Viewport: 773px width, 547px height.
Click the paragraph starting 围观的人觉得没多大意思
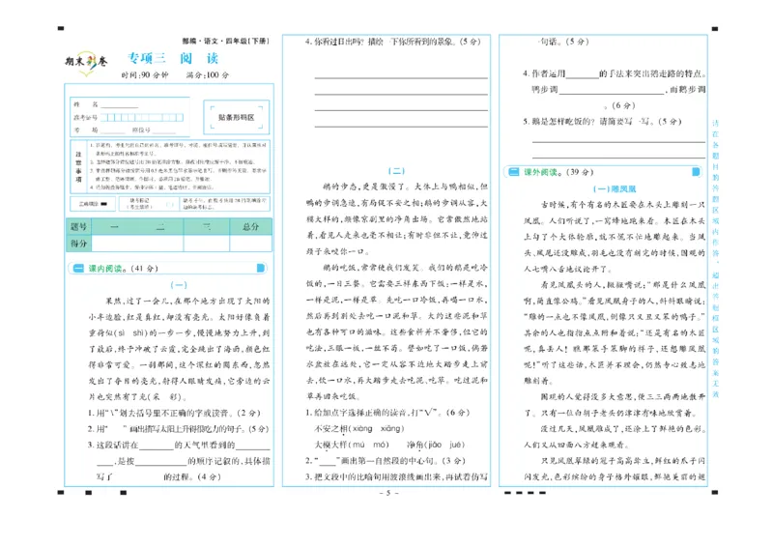point(615,405)
